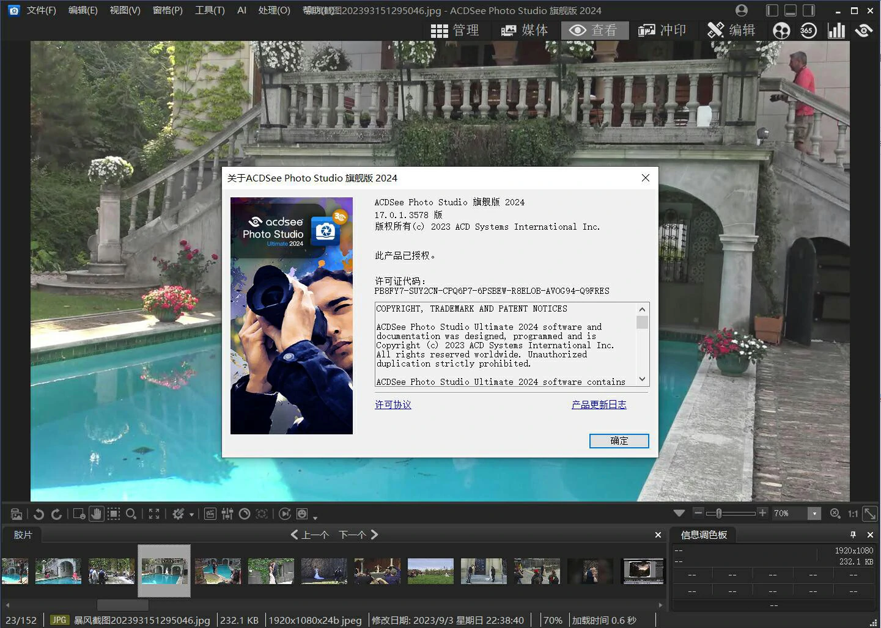
Task: Toggle the right pane layout icon
Action: (x=809, y=10)
